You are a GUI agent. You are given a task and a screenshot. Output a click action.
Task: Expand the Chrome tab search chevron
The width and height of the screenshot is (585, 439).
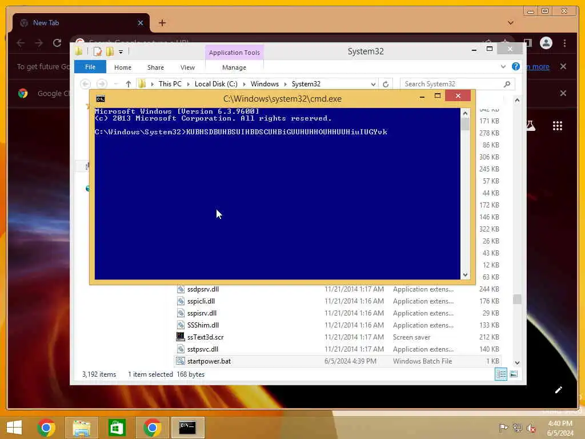511,23
